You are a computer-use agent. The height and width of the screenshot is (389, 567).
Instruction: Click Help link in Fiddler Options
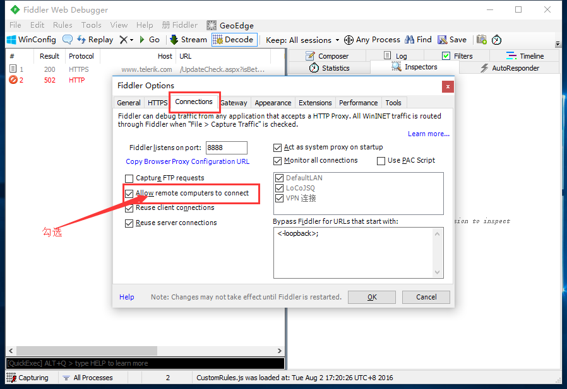(126, 297)
